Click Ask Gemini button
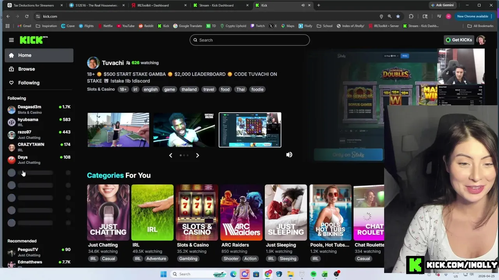 [442, 5]
